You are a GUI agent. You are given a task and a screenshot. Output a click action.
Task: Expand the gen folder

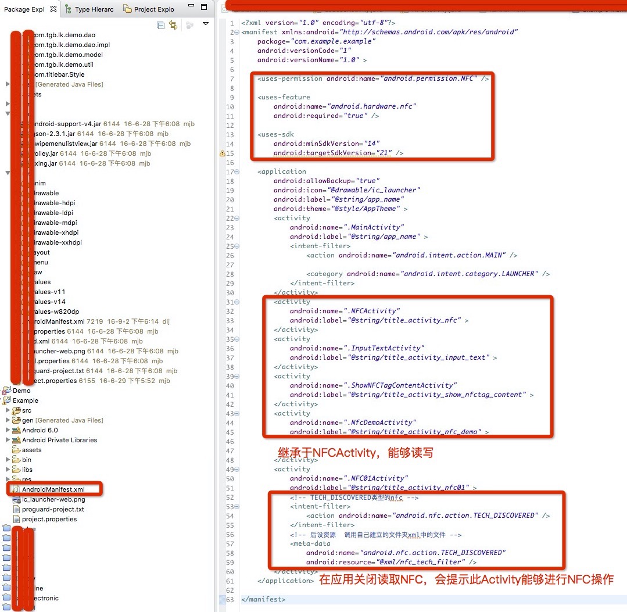[x=8, y=420]
